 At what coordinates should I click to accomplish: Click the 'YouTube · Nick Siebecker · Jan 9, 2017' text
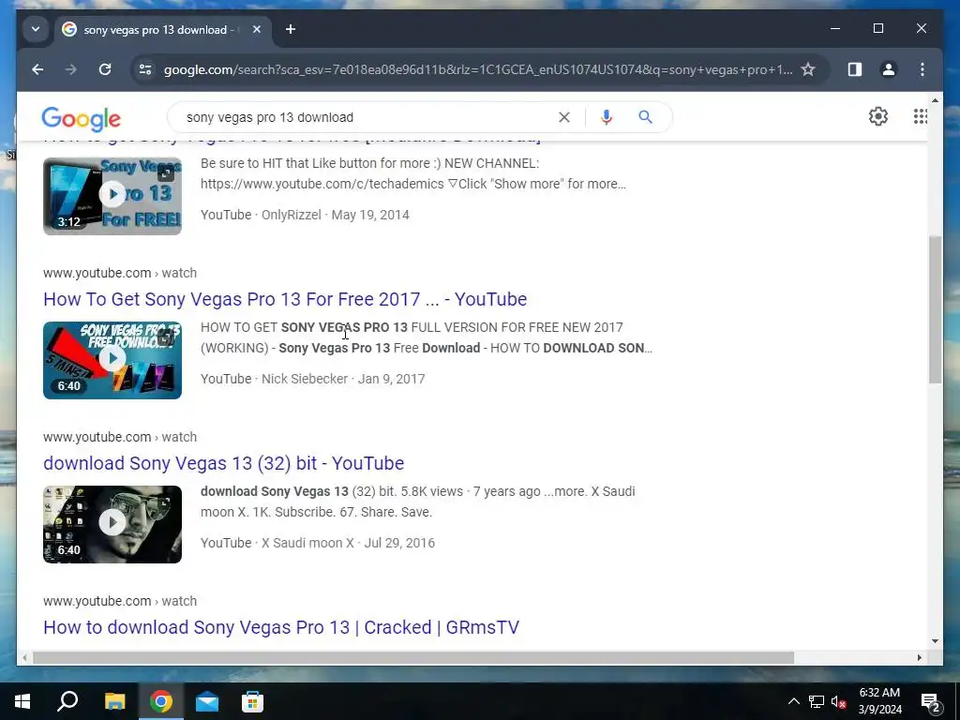click(x=313, y=379)
